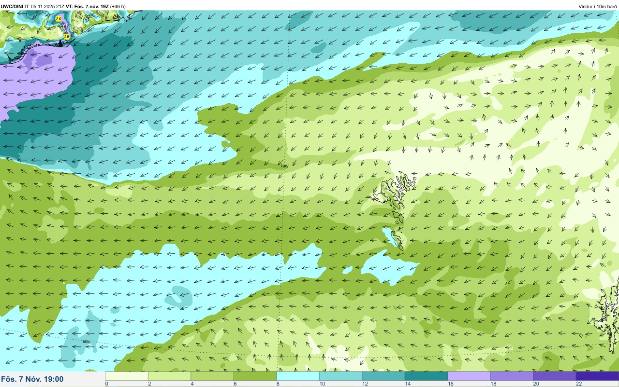Click the '8' legend scale number
619x387 pixels.
pos(278,384)
